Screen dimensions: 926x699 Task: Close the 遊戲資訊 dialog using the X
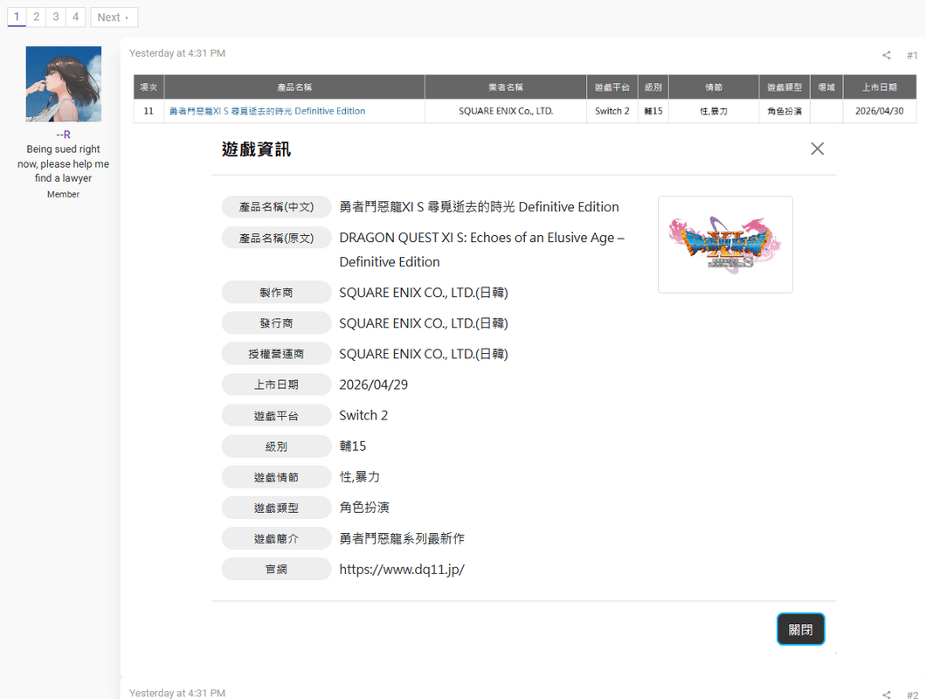[817, 149]
